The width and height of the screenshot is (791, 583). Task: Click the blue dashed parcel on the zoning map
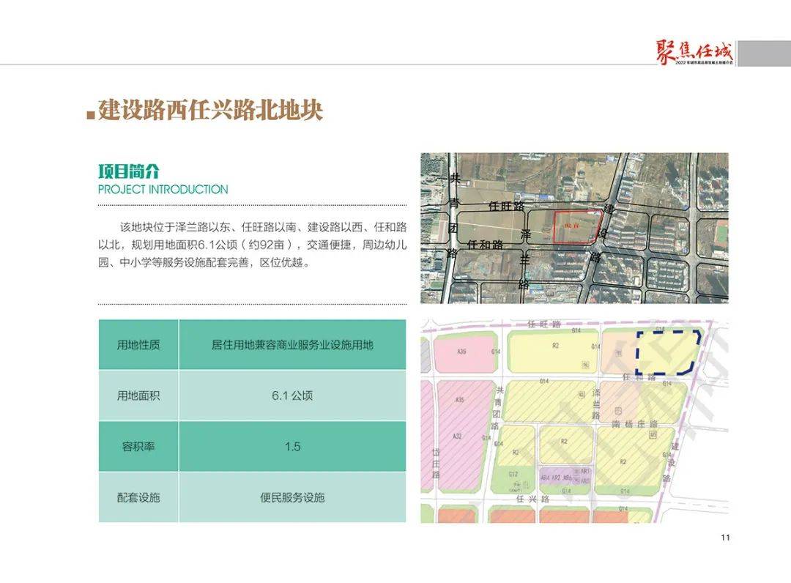pos(667,353)
